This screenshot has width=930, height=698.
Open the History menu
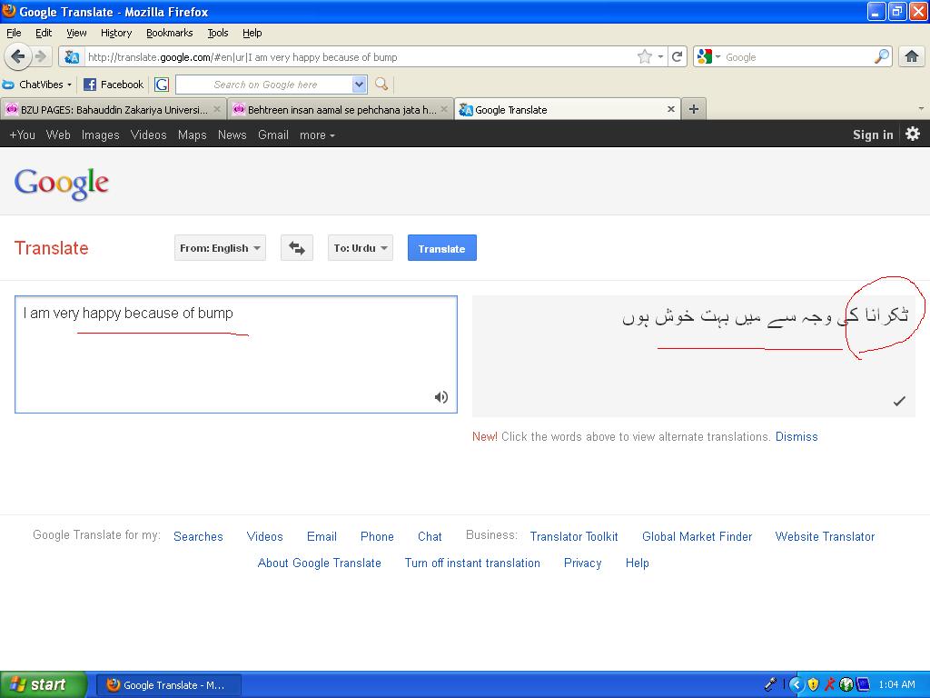tap(115, 33)
